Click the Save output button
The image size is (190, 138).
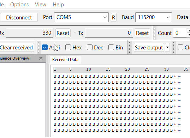(x=149, y=47)
